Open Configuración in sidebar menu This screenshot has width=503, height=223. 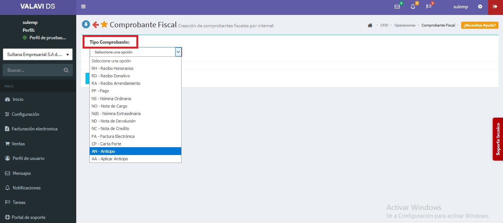(25, 114)
